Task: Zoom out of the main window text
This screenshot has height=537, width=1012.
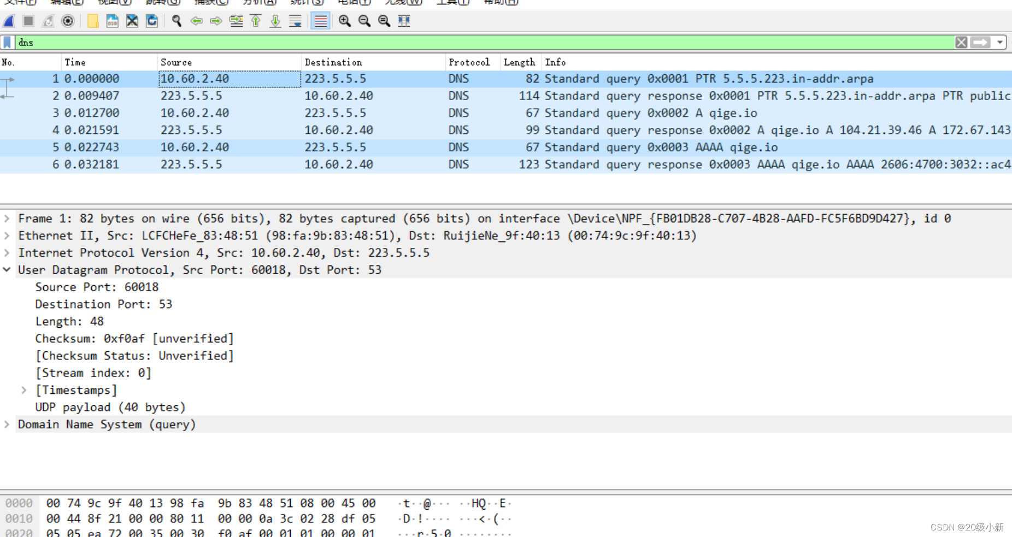Action: (x=364, y=21)
